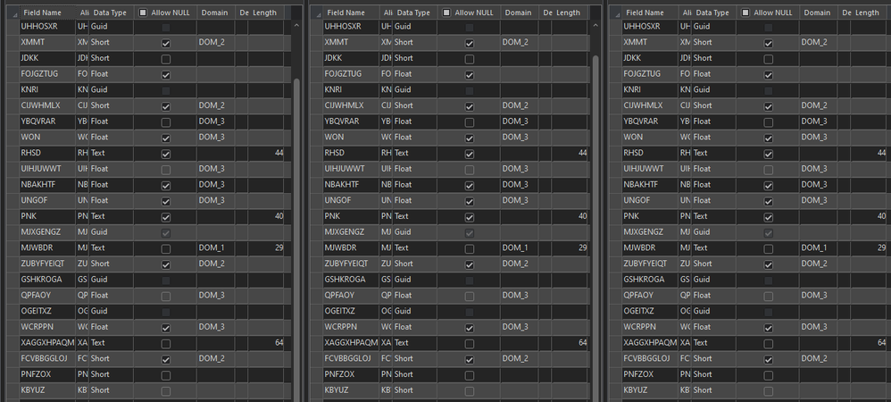
Task: Click scroll-up arrow of middle table
Action: [595, 26]
